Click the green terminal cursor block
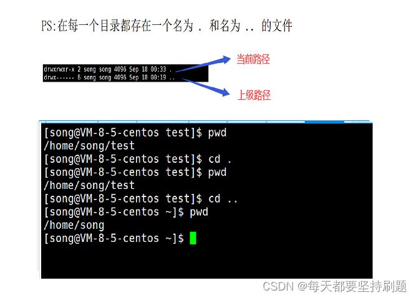This screenshot has width=416, height=298. coord(193,238)
